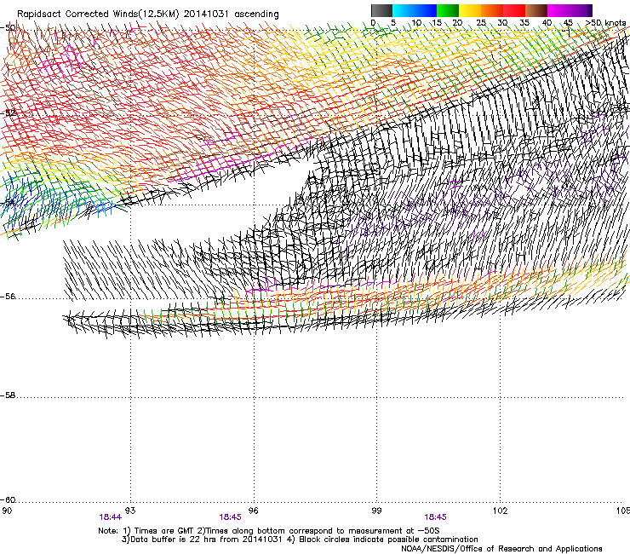Click the '10' legend scale label
Image resolution: width=630 pixels, height=554 pixels.
tap(416, 23)
